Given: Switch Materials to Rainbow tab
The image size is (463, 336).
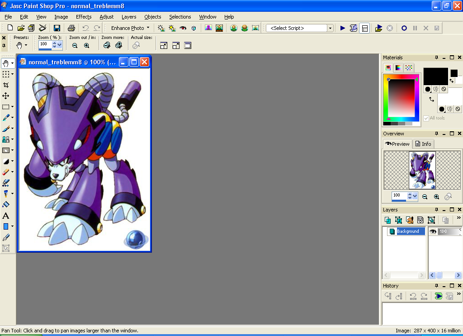Looking at the screenshot, I should (398, 68).
